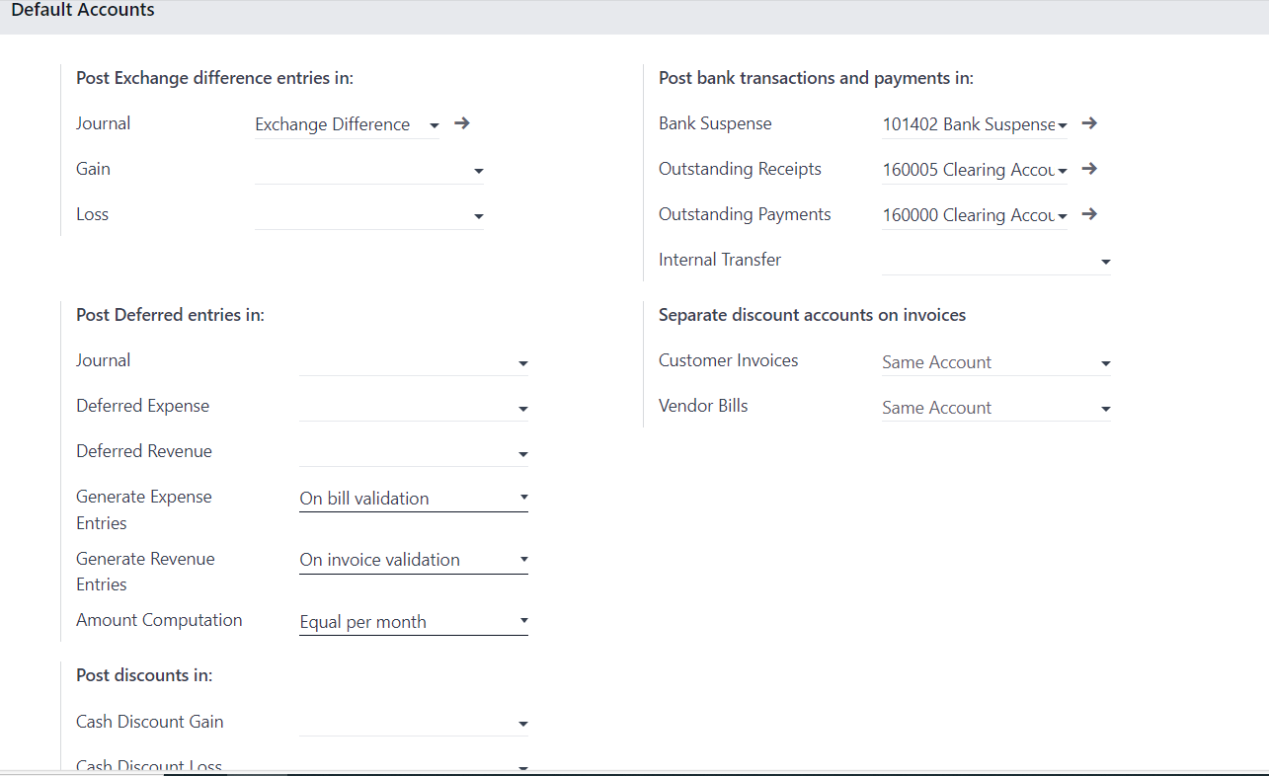Screen dimensions: 1269x776
Task: Open the Cash Discount Gain dropdown
Action: coord(523,724)
